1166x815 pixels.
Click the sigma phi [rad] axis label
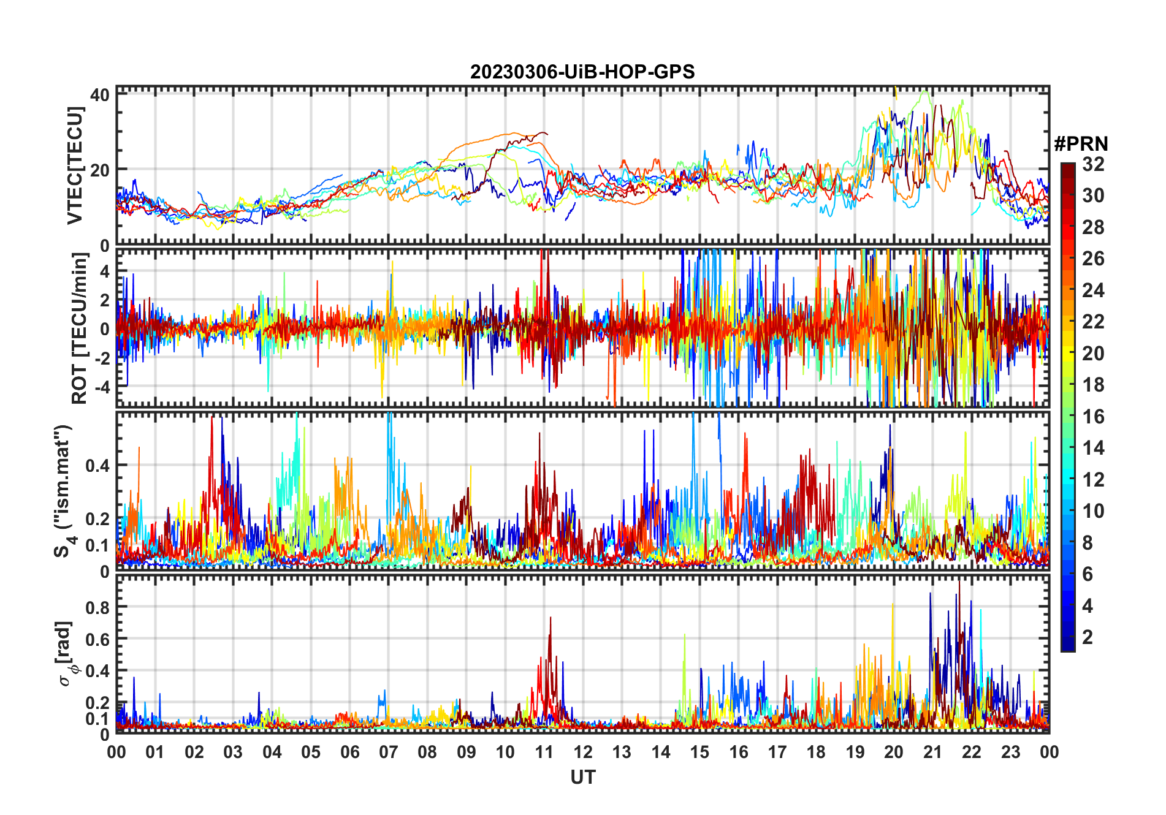(x=65, y=654)
